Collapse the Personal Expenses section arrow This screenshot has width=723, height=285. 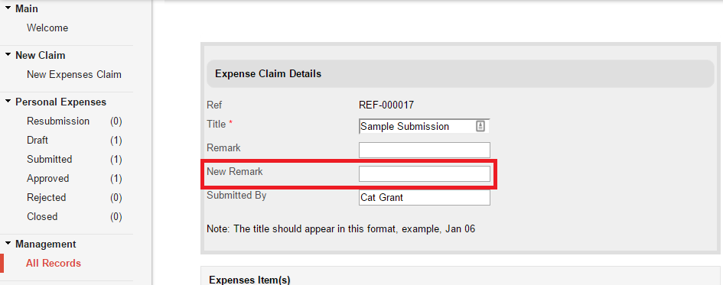pyautogui.click(x=8, y=101)
